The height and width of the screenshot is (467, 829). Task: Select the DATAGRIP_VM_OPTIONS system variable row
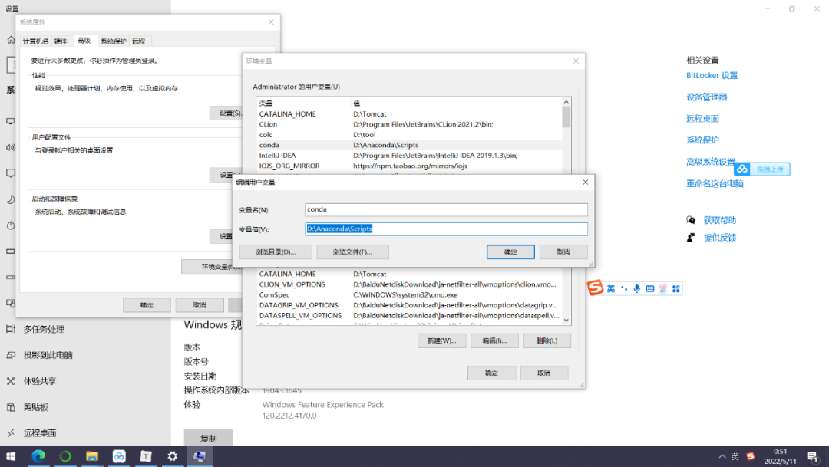[x=408, y=305]
